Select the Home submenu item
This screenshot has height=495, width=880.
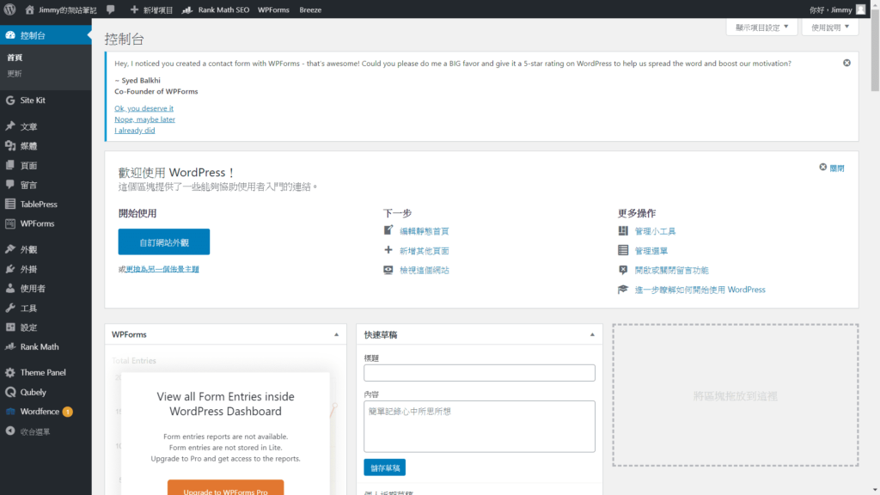click(15, 58)
